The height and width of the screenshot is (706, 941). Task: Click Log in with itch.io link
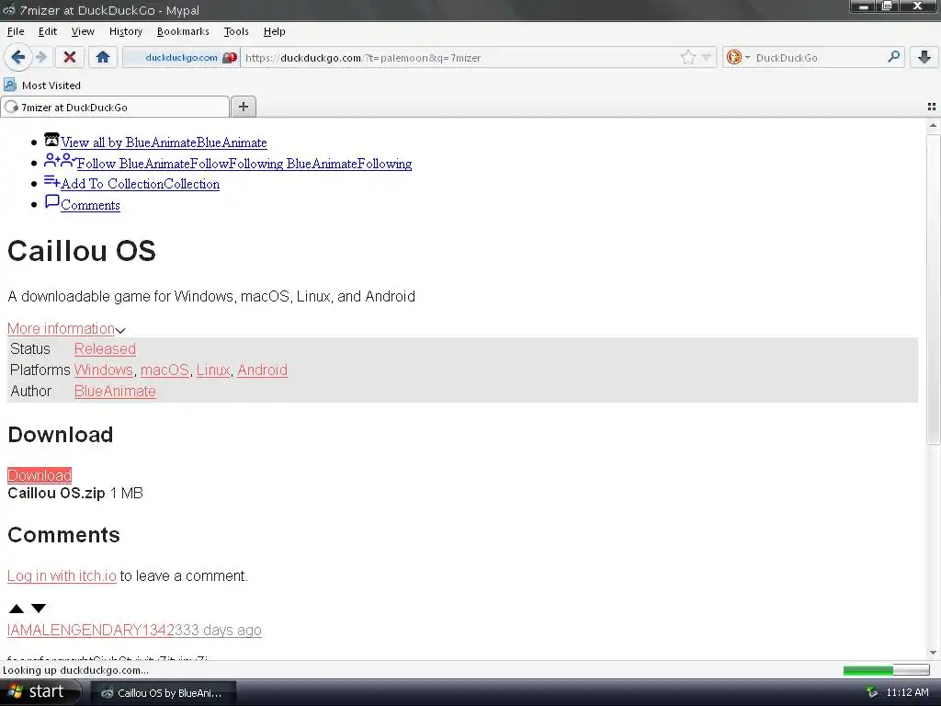click(62, 576)
